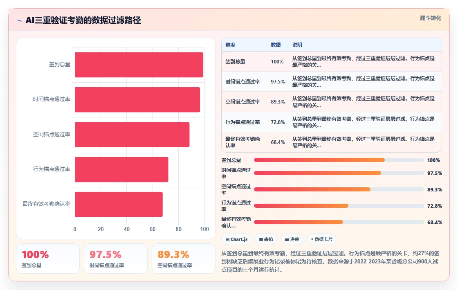Open the 89.3% 空间锚点通过率 stat card

tap(184, 259)
